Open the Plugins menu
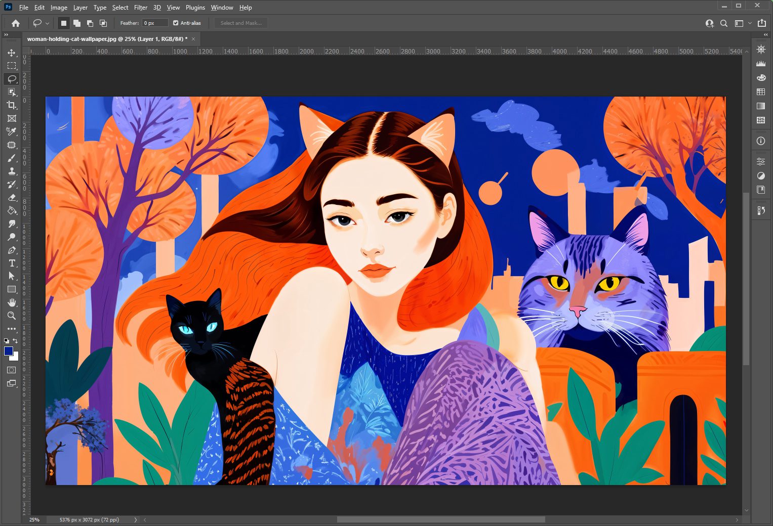Screen dimensions: 773x526 (195, 8)
